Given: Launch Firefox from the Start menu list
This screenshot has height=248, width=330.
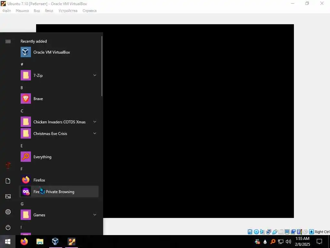Looking at the screenshot, I should coord(59,180).
